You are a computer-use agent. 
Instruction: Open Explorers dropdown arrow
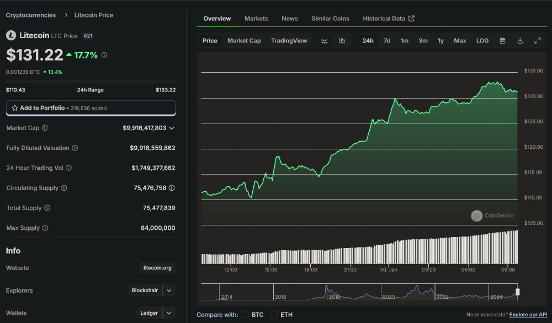(169, 290)
